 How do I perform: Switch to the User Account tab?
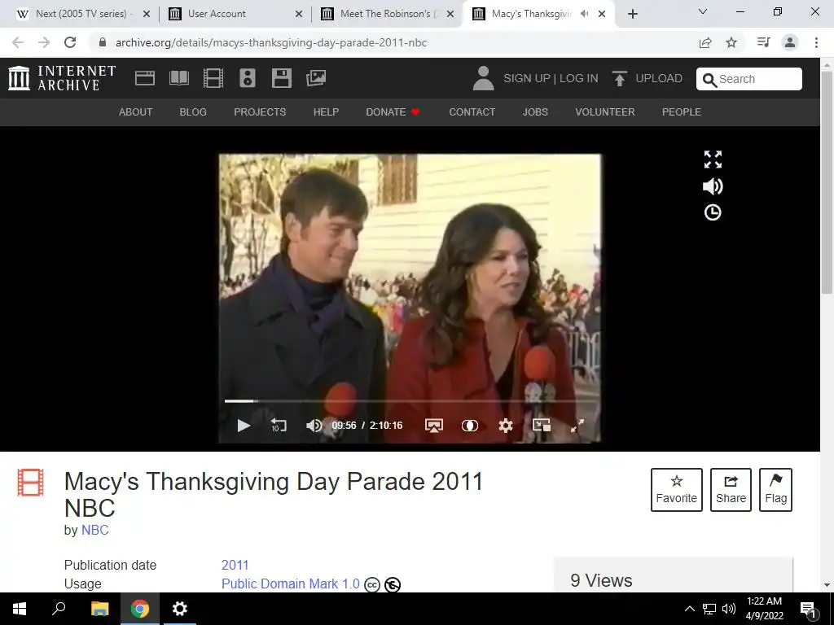point(235,14)
